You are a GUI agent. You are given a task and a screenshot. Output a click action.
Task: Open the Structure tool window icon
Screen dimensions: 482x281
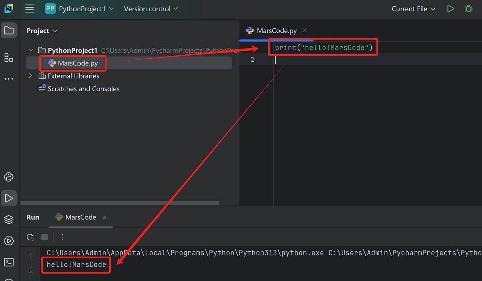point(9,58)
